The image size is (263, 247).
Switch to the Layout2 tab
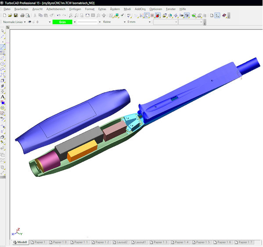[x=120, y=242]
